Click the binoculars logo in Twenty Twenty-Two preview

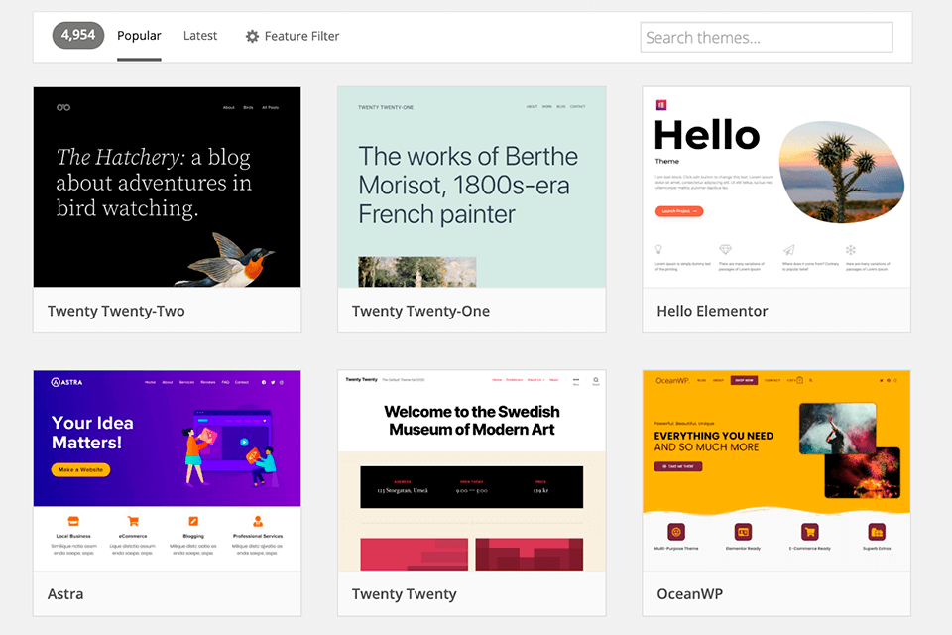pos(63,107)
